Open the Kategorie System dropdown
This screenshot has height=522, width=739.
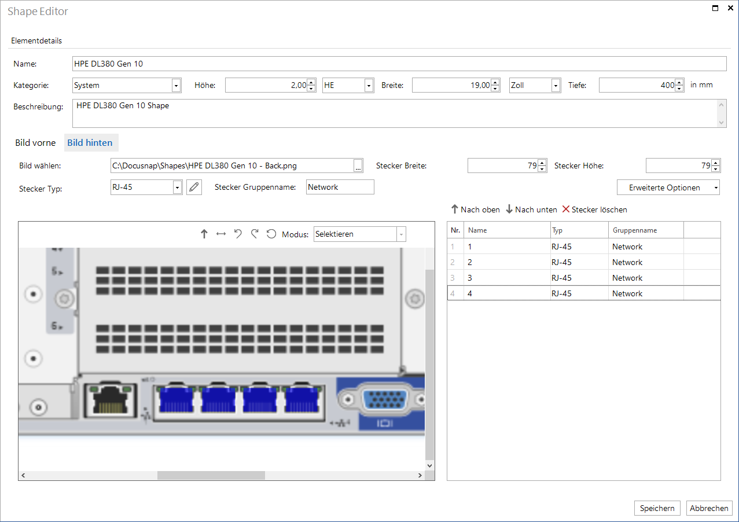click(176, 85)
